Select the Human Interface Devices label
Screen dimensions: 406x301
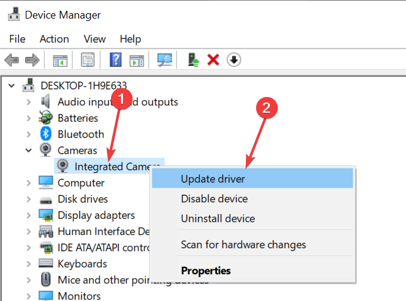104,231
